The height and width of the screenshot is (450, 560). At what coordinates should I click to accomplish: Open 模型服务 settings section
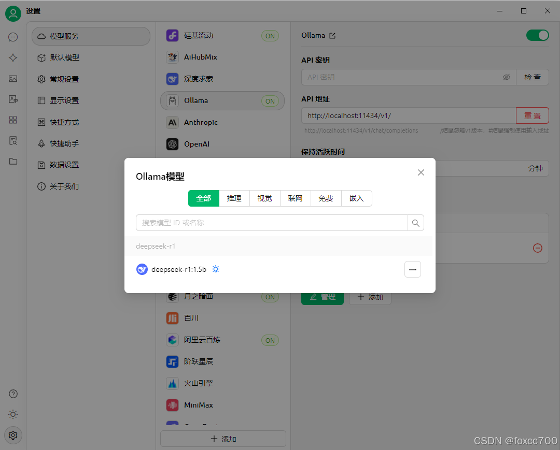[x=91, y=36]
